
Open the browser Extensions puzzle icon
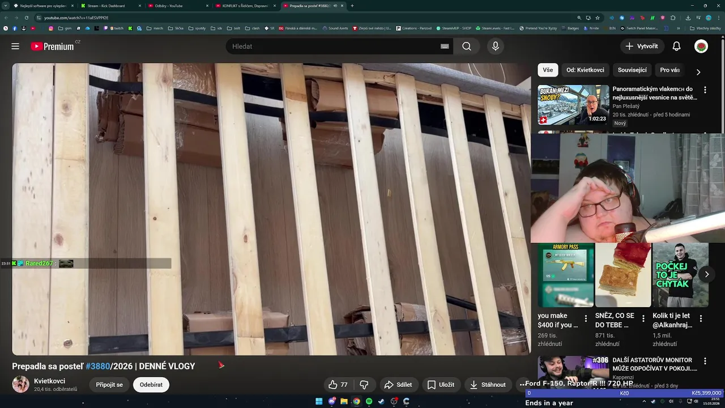pyautogui.click(x=673, y=18)
